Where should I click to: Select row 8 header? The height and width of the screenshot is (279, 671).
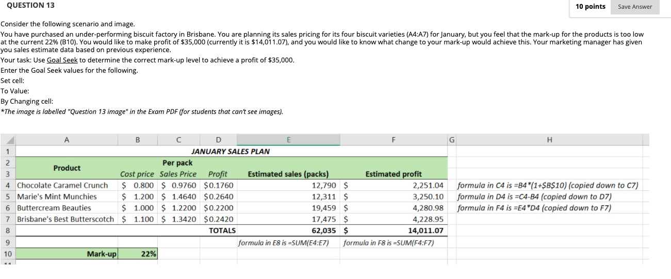click(8, 231)
